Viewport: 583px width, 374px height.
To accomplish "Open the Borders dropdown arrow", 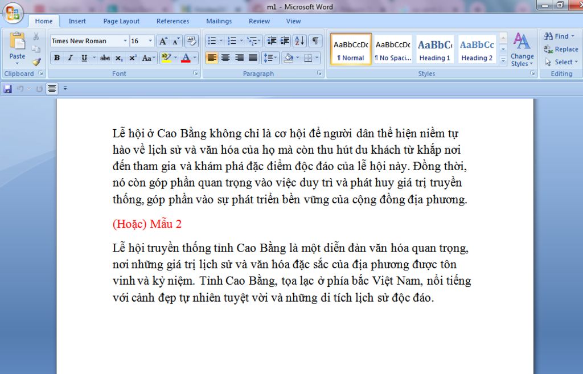I will tap(317, 57).
